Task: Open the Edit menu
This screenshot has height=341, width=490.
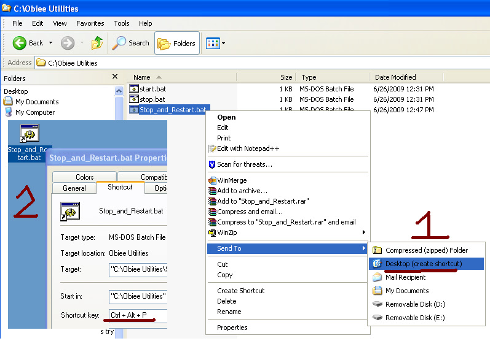Action: (38, 23)
